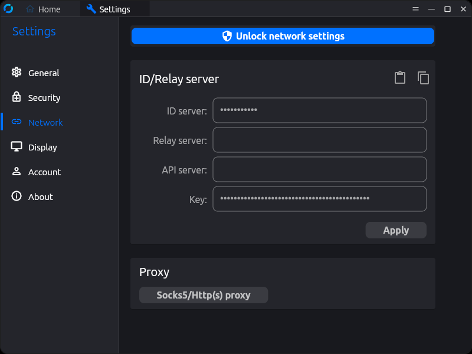Image resolution: width=472 pixels, height=354 pixels.
Task: Switch to the Home tab
Action: pyautogui.click(x=43, y=9)
